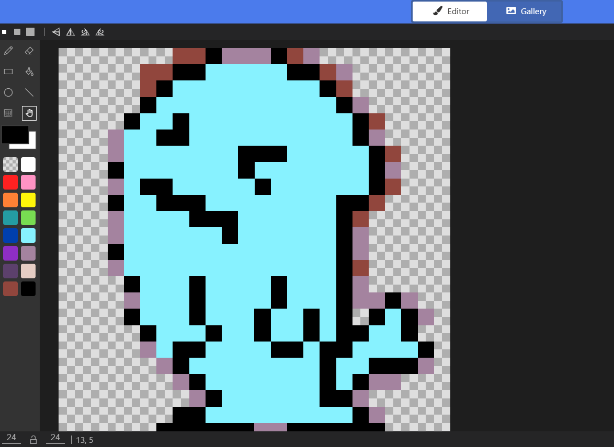The image size is (614, 447).
Task: Pick the red color swatch
Action: (10, 182)
